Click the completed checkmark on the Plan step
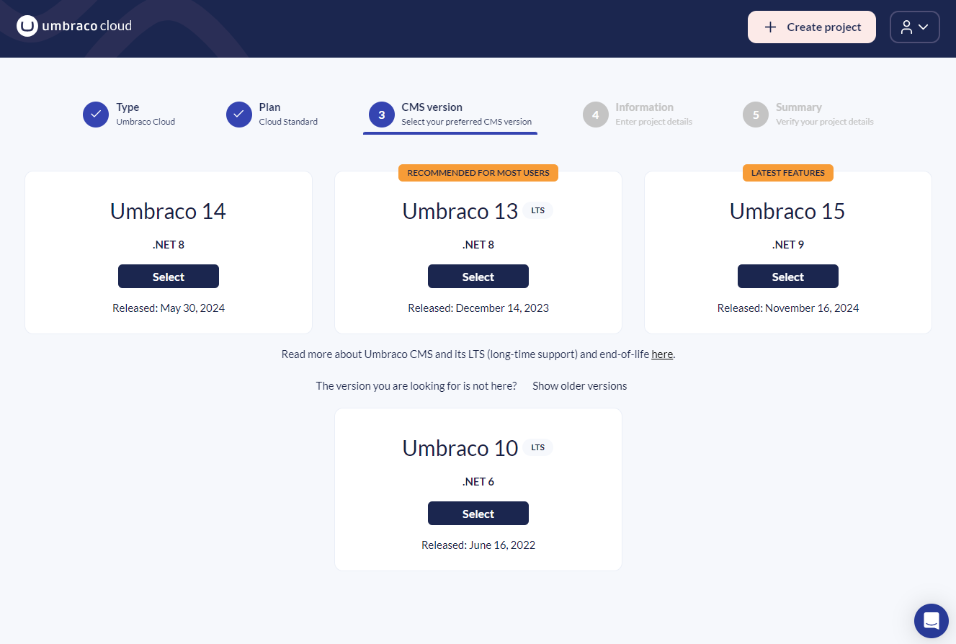Viewport: 956px width, 644px height. [x=238, y=114]
